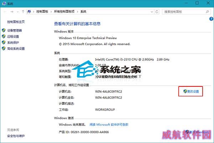Screen dimensions: 214x143
Task: Expand chevron after the computer icon in the breadcrumb
Action: tap(34, 12)
